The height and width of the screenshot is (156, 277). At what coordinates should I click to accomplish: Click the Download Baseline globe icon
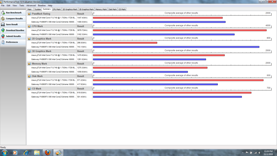(3, 30)
